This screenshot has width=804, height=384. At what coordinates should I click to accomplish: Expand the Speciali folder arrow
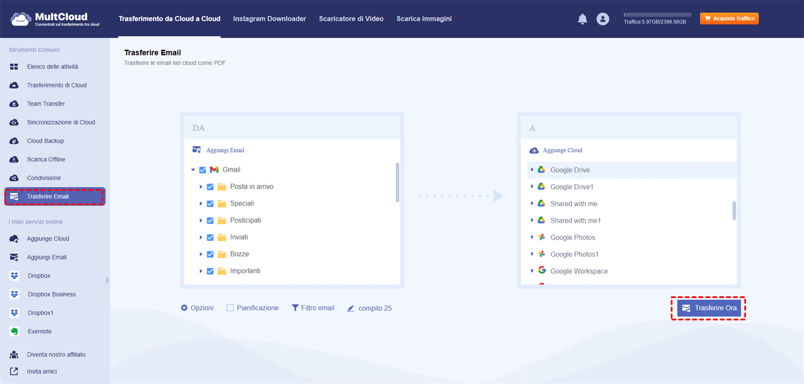201,203
